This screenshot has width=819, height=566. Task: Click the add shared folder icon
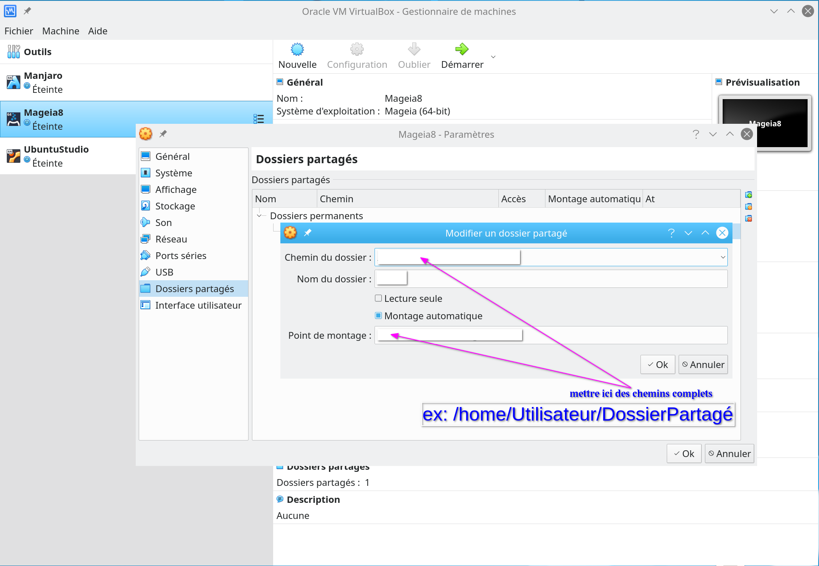pyautogui.click(x=749, y=195)
